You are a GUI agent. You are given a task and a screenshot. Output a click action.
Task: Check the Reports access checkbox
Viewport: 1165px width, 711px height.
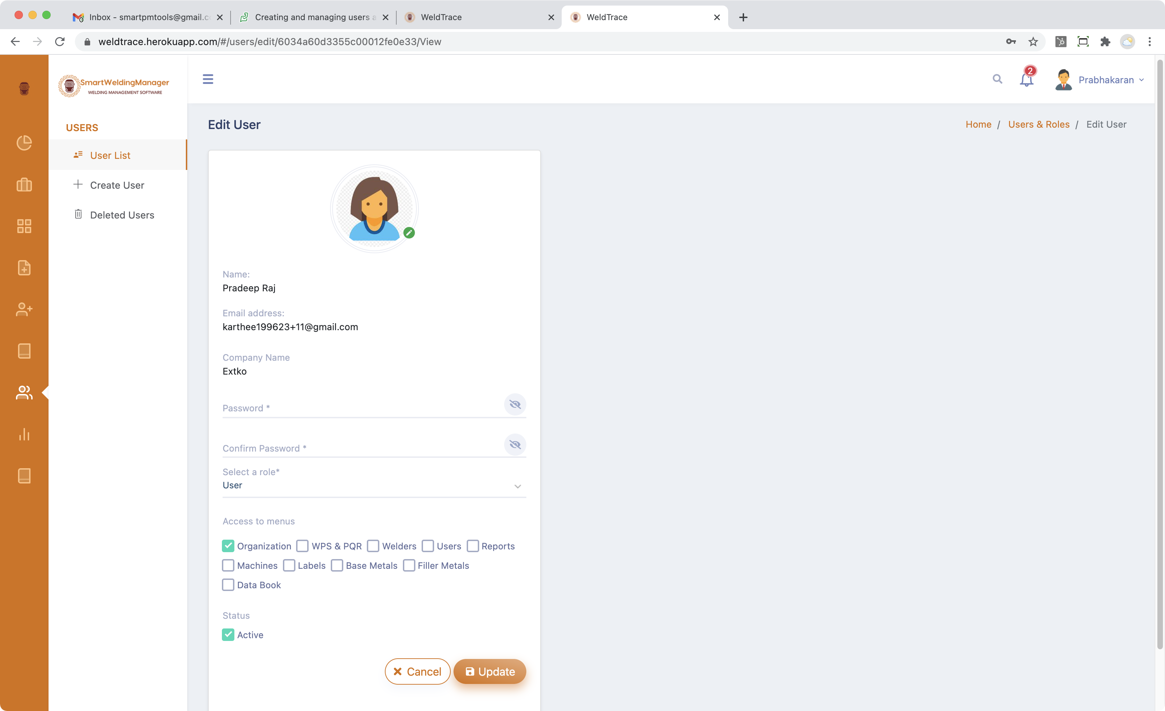(x=473, y=546)
